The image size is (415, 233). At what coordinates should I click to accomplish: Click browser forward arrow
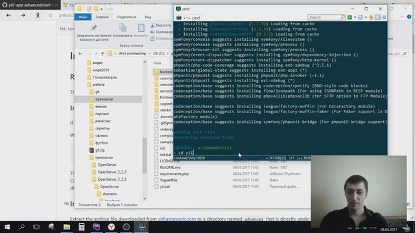[x=23, y=16]
